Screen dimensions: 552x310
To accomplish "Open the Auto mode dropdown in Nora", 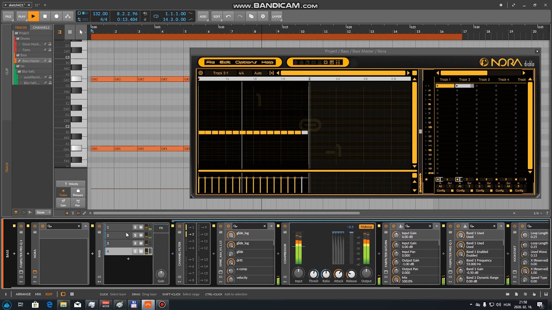I will tap(258, 73).
